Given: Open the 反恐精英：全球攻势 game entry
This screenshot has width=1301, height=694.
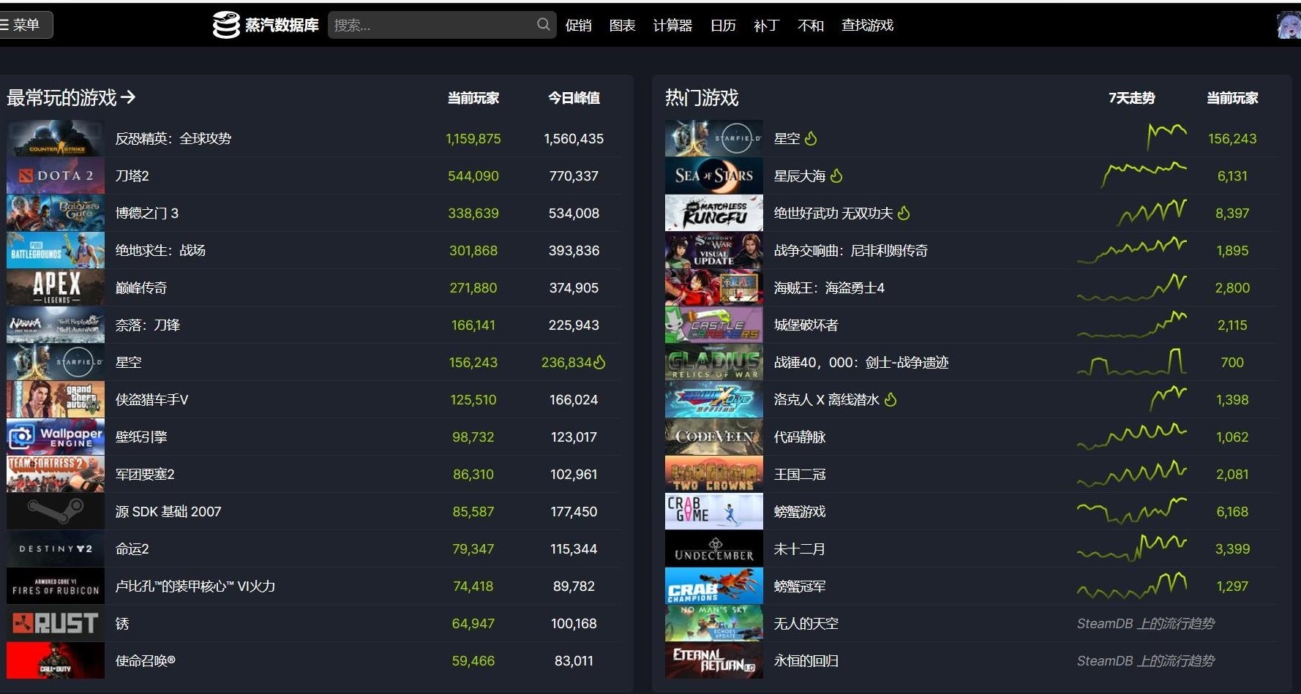Looking at the screenshot, I should 173,138.
